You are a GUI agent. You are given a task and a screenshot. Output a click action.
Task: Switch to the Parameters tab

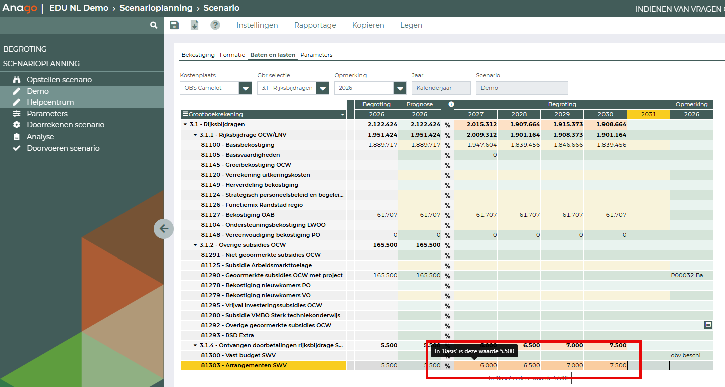[316, 55]
